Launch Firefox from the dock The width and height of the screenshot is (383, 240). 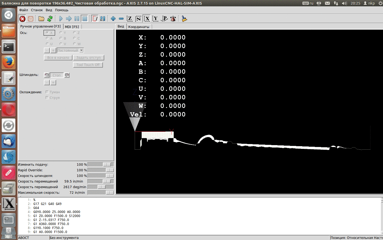pos(9,62)
